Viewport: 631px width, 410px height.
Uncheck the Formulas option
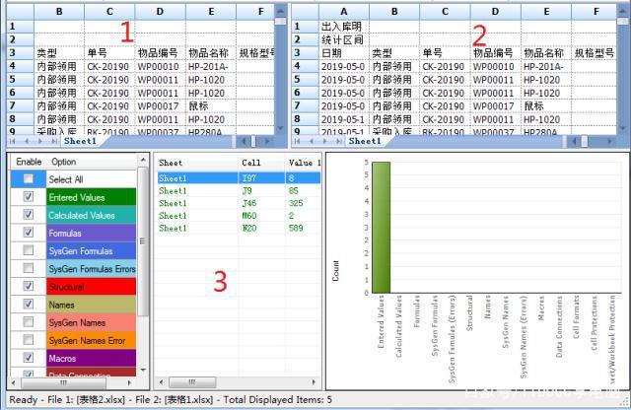coord(29,233)
